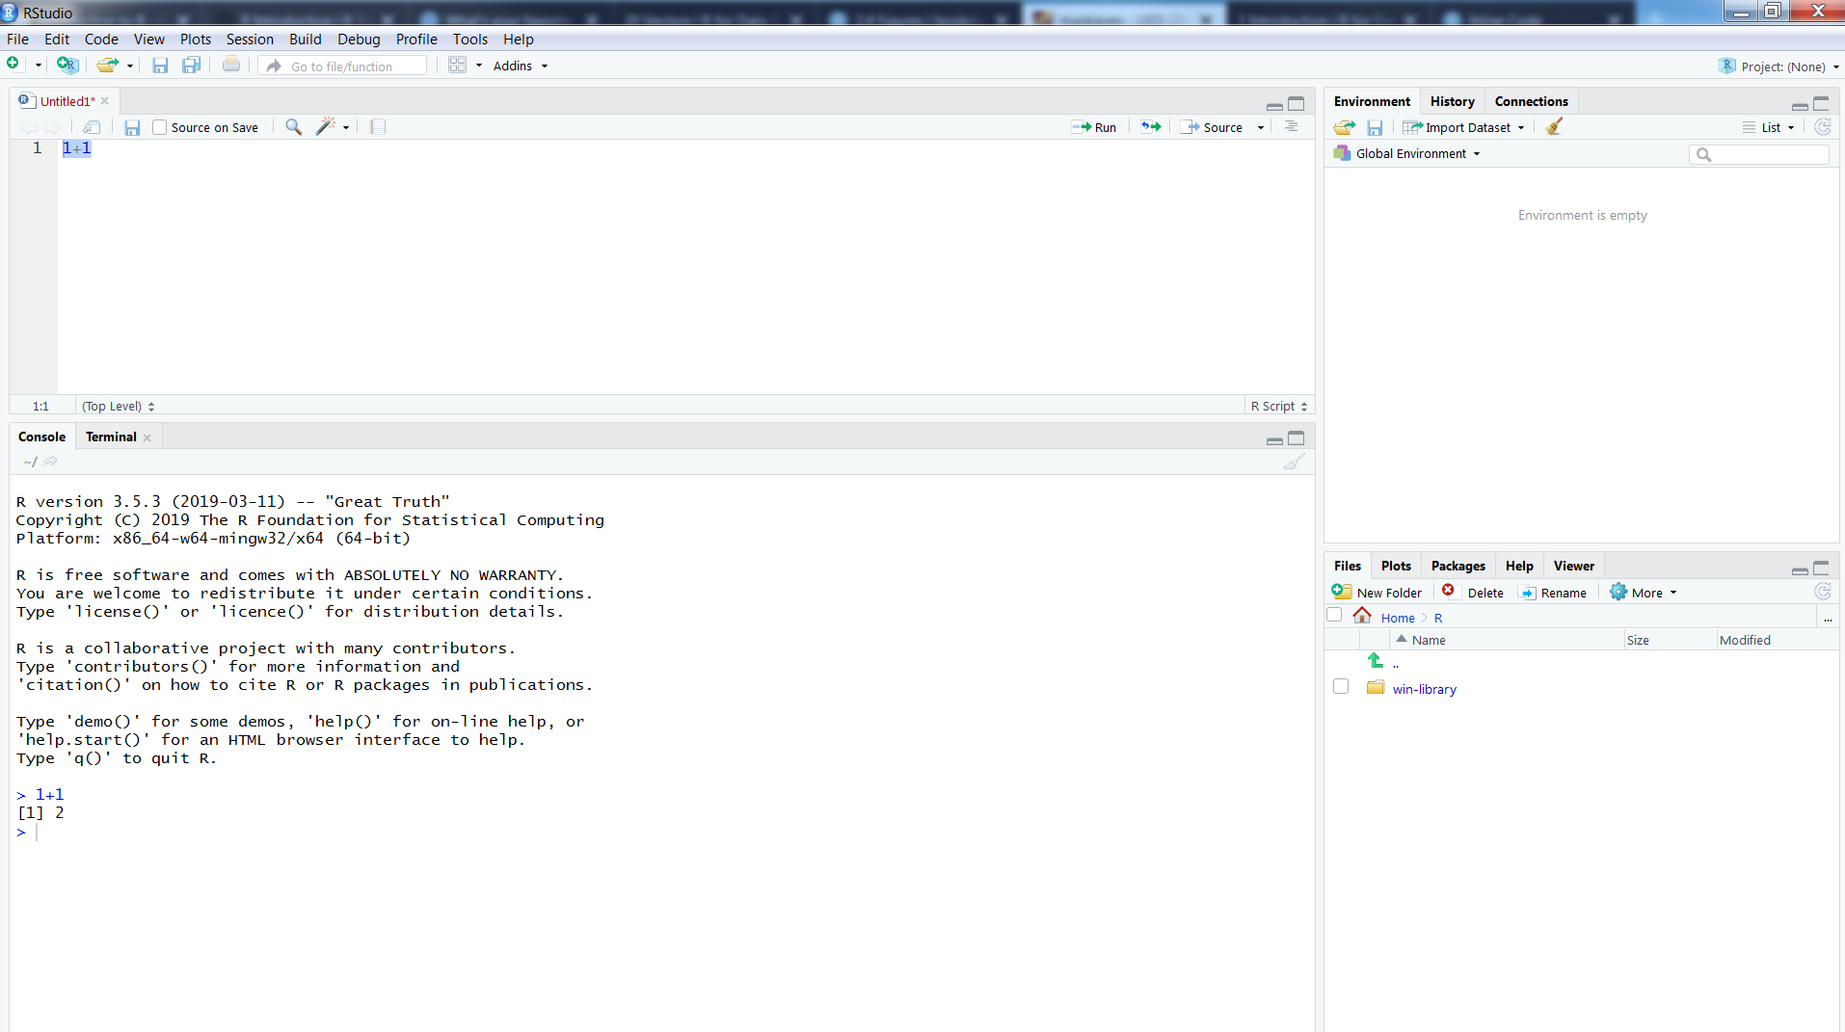
Task: Open the find/replace magnifier in editor toolbar
Action: pos(294,127)
